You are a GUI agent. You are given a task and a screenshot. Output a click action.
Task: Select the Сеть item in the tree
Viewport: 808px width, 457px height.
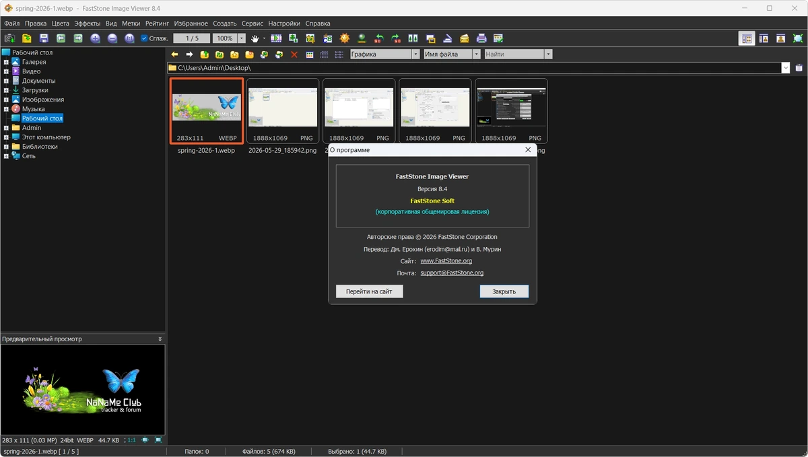(28, 156)
